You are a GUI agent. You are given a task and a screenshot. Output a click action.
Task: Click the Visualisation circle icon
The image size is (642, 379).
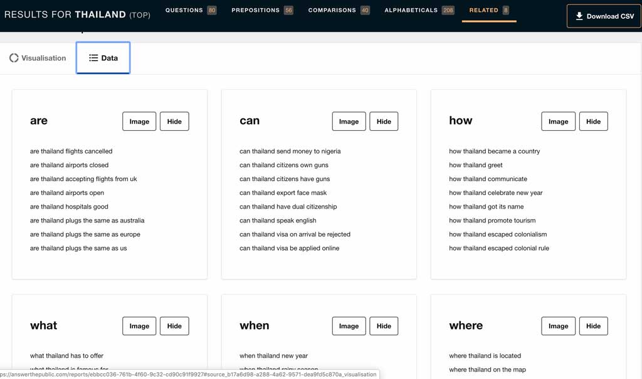(x=14, y=58)
